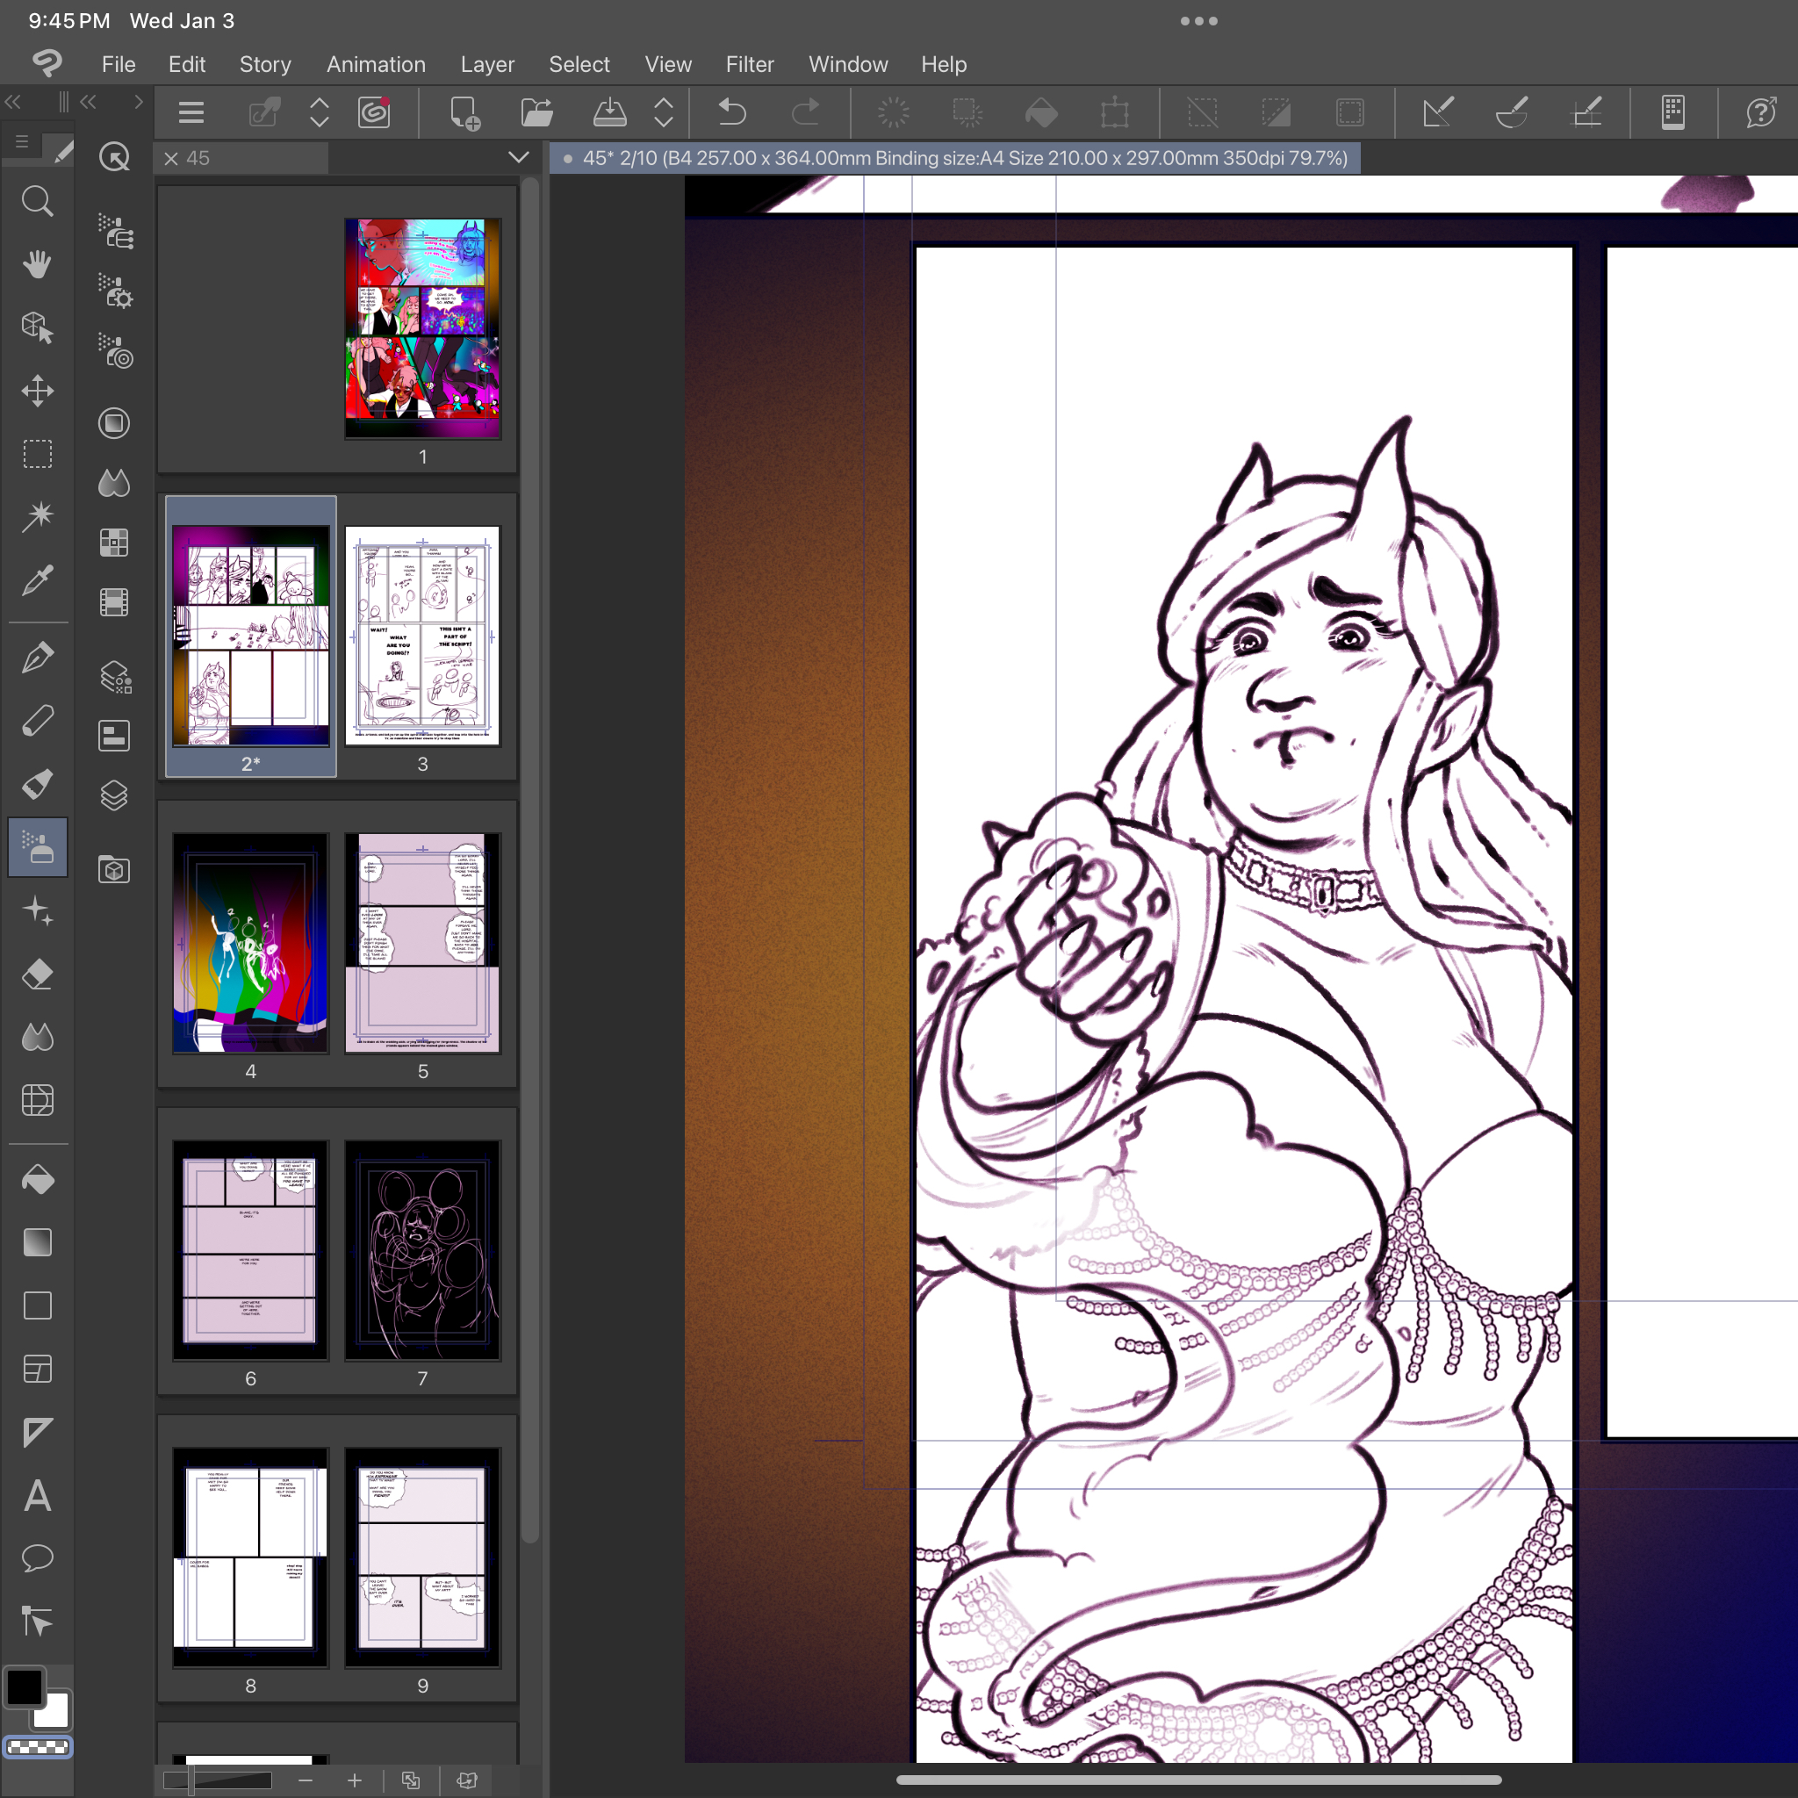Toggle Snap to Grid
The image size is (1798, 1798).
click(x=1586, y=112)
